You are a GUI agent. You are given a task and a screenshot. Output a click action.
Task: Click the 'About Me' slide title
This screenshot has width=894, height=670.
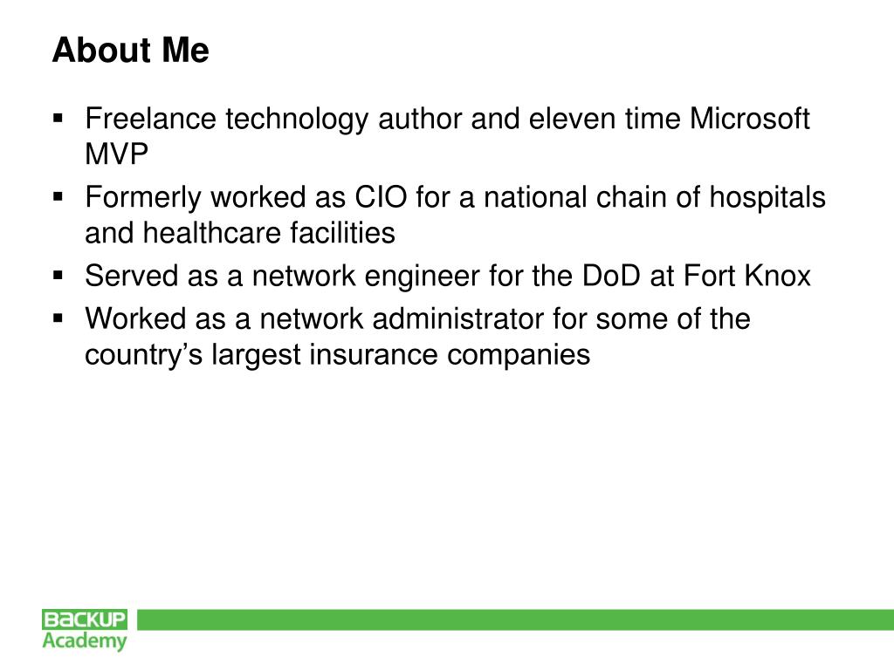131,50
